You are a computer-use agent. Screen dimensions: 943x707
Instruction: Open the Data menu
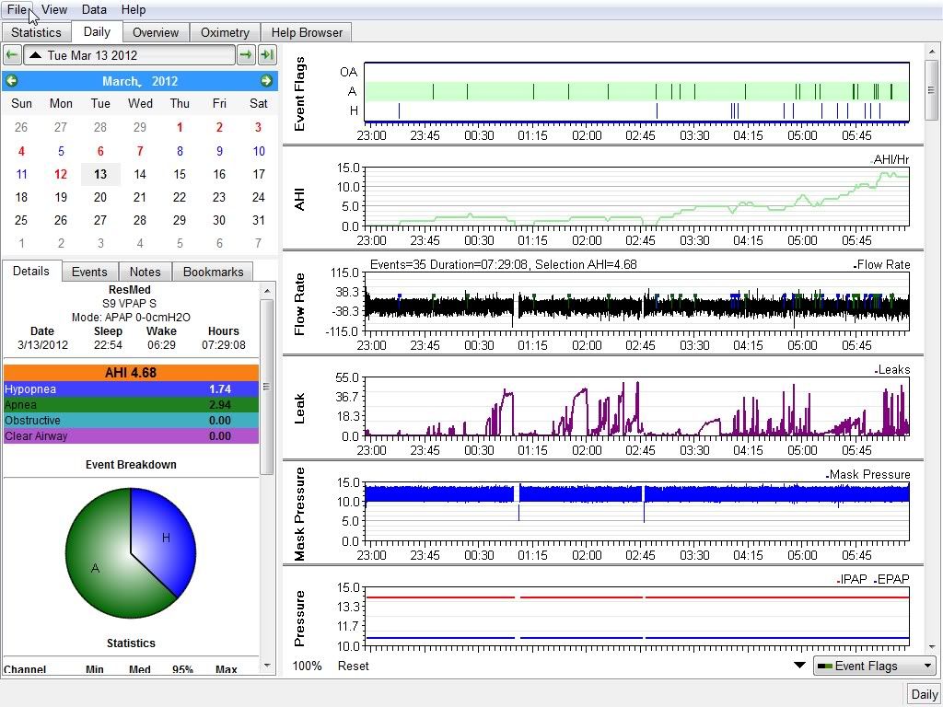94,9
